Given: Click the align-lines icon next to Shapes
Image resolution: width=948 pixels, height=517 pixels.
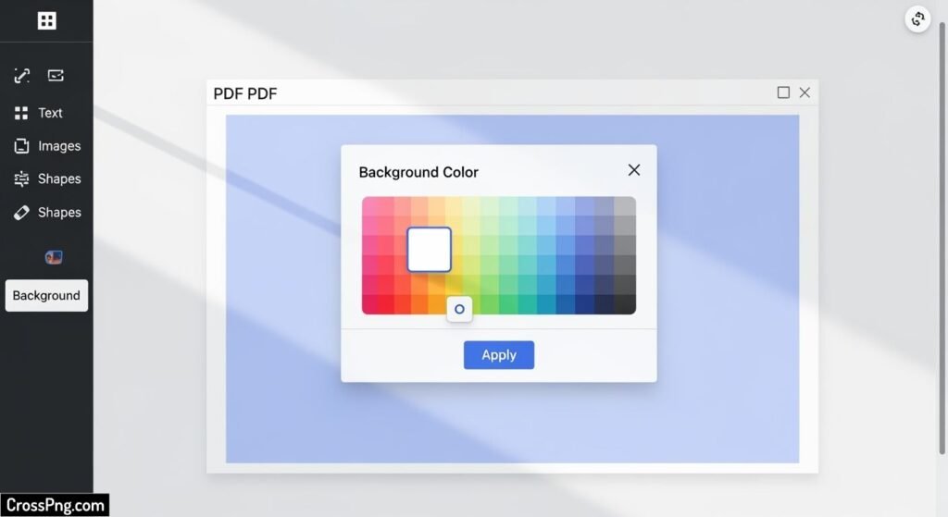Looking at the screenshot, I should coord(21,178).
